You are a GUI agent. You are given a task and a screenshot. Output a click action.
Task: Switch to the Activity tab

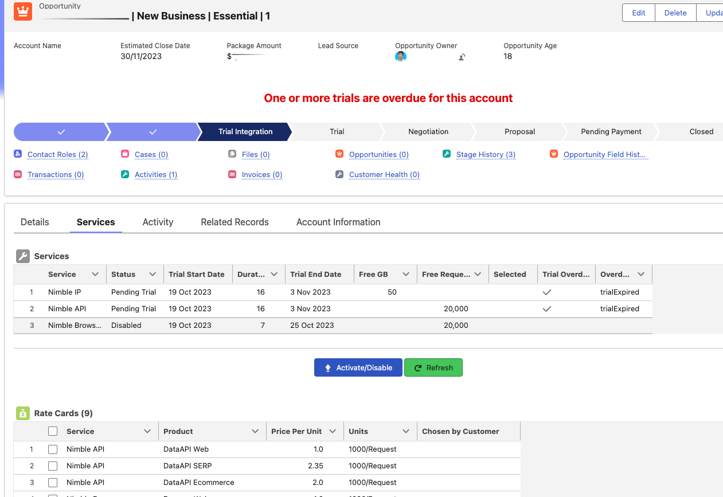pos(158,222)
